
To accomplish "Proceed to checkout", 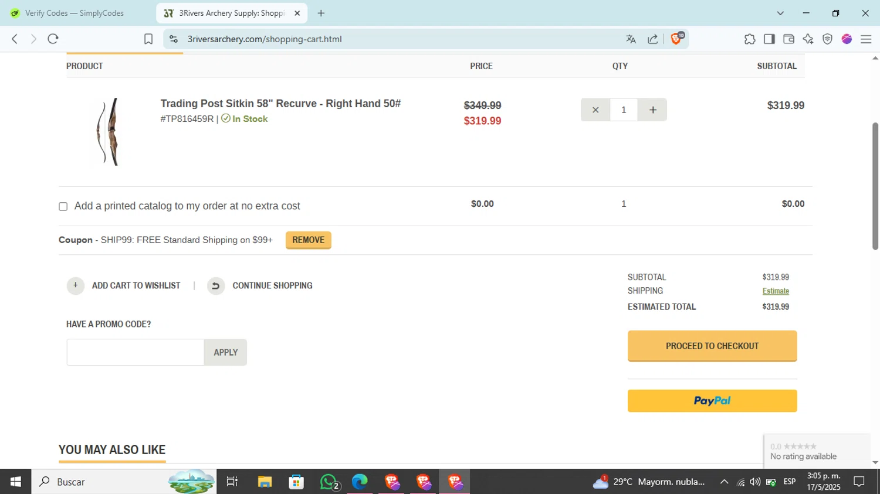I will tap(712, 346).
